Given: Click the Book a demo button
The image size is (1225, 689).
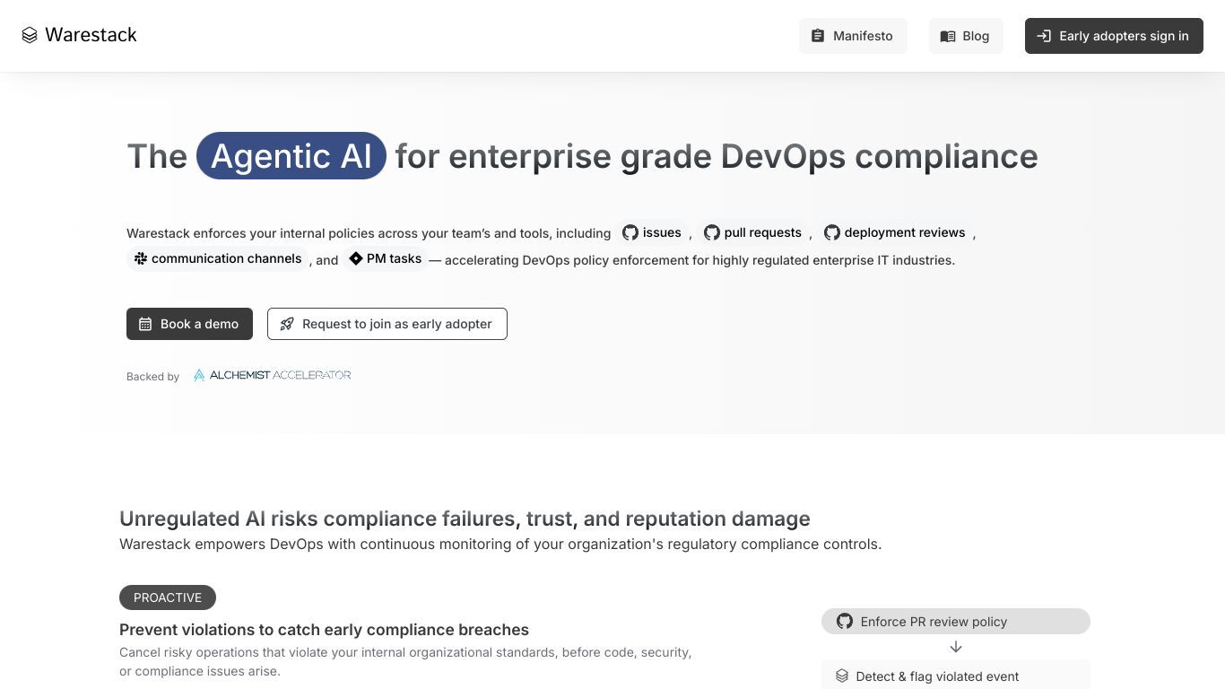Looking at the screenshot, I should [x=189, y=324].
